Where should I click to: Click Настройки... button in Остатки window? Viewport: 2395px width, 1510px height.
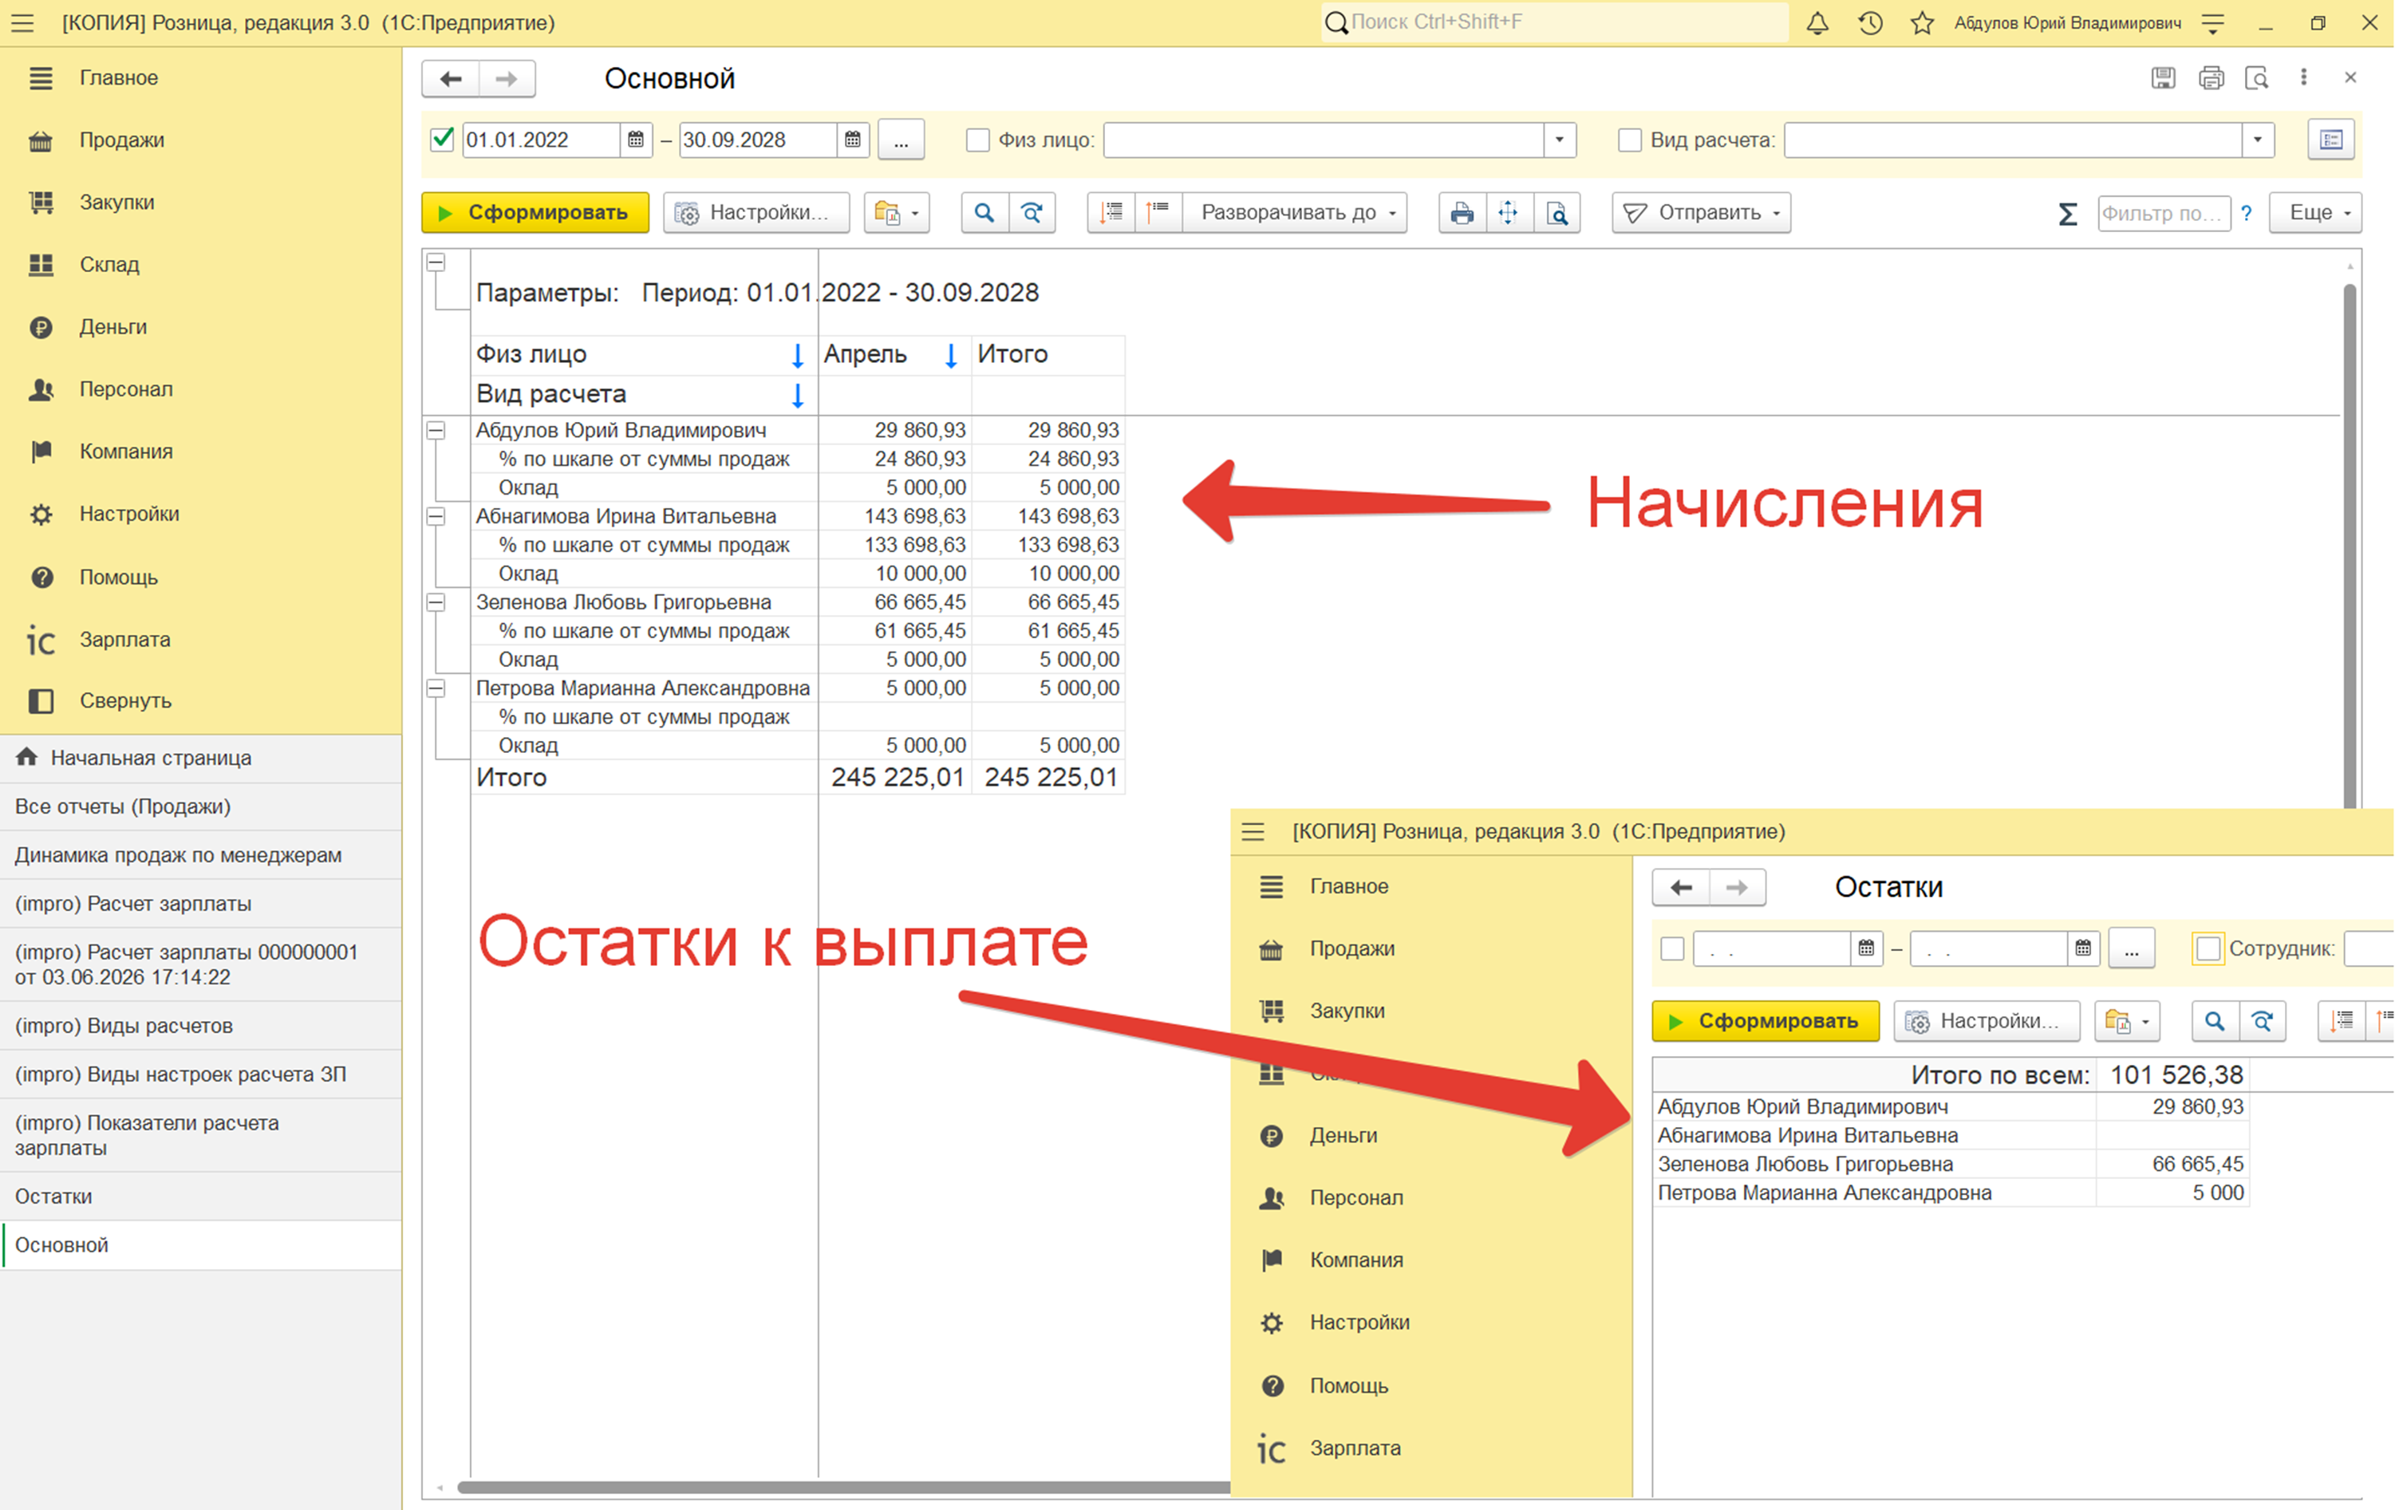pos(1987,1020)
